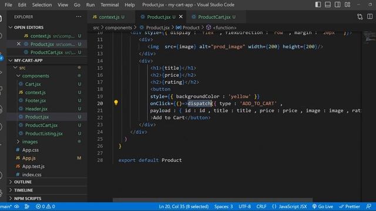This screenshot has width=376, height=211.
Task: Open Edit menu
Action: click(x=22, y=5)
